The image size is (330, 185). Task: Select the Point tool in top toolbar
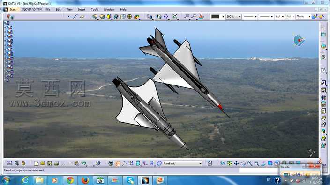click(68, 16)
